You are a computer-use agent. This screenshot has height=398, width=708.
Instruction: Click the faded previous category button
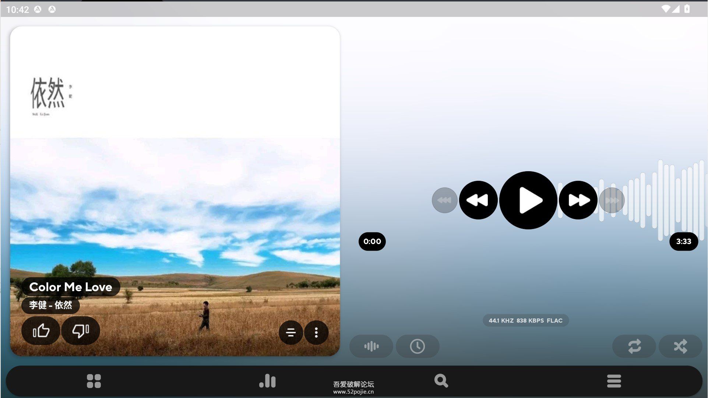[444, 200]
